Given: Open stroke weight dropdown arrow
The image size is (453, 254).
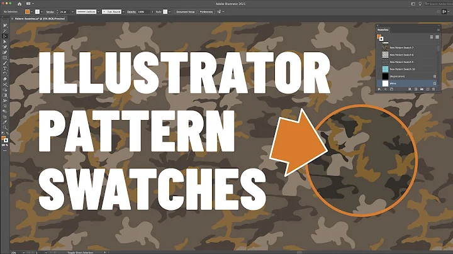Looking at the screenshot, I should point(72,11).
